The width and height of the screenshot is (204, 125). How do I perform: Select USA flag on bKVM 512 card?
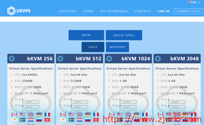point(71,114)
